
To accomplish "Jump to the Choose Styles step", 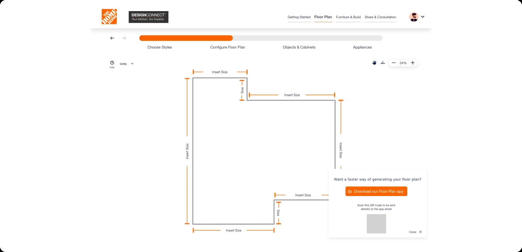I will tap(160, 47).
